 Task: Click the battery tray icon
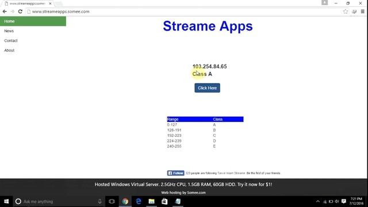tap(331, 201)
